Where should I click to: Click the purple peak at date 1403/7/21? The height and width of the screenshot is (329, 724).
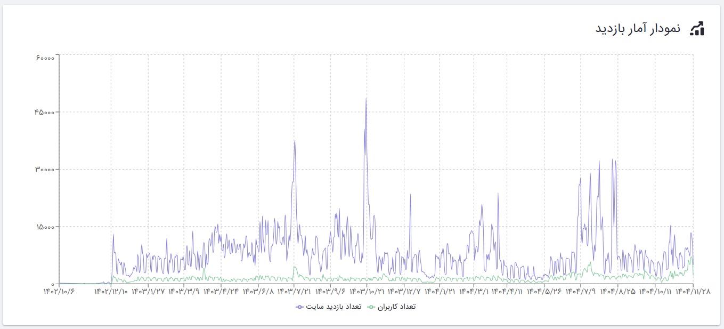tap(294, 141)
